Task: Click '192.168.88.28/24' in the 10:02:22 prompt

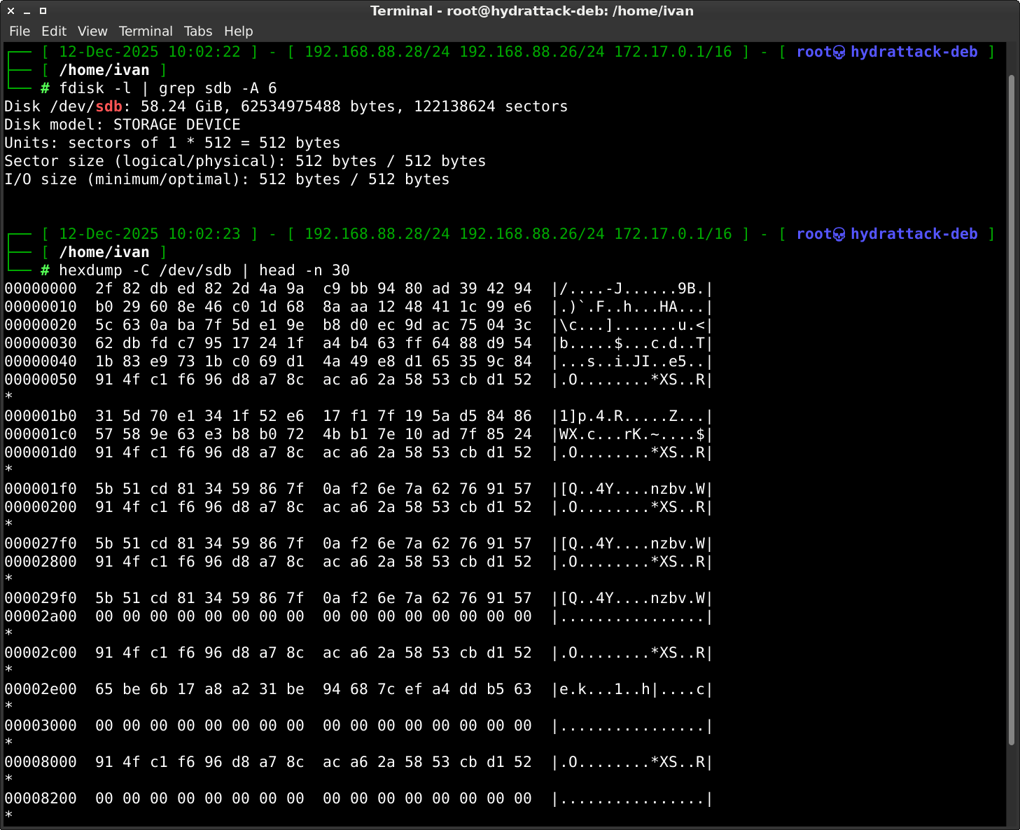Action: [377, 52]
